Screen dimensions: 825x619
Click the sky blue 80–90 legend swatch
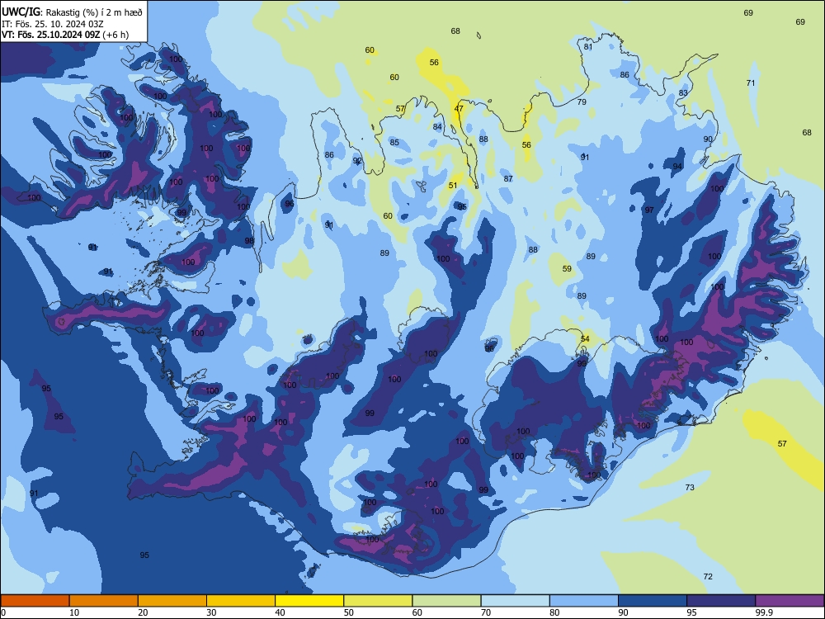584,601
